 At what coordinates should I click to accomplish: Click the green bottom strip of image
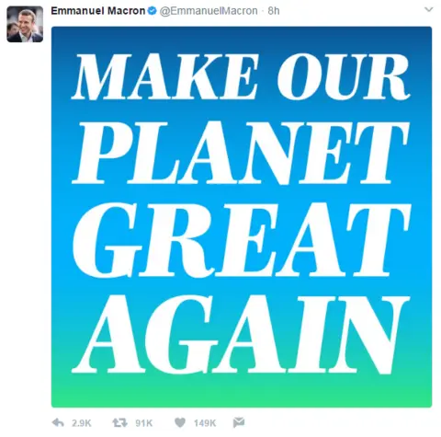[x=242, y=393]
